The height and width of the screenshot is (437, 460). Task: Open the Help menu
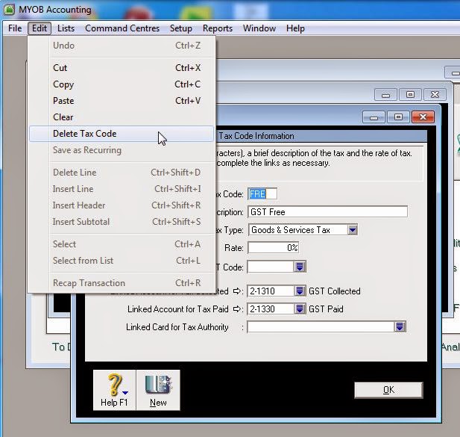(295, 28)
